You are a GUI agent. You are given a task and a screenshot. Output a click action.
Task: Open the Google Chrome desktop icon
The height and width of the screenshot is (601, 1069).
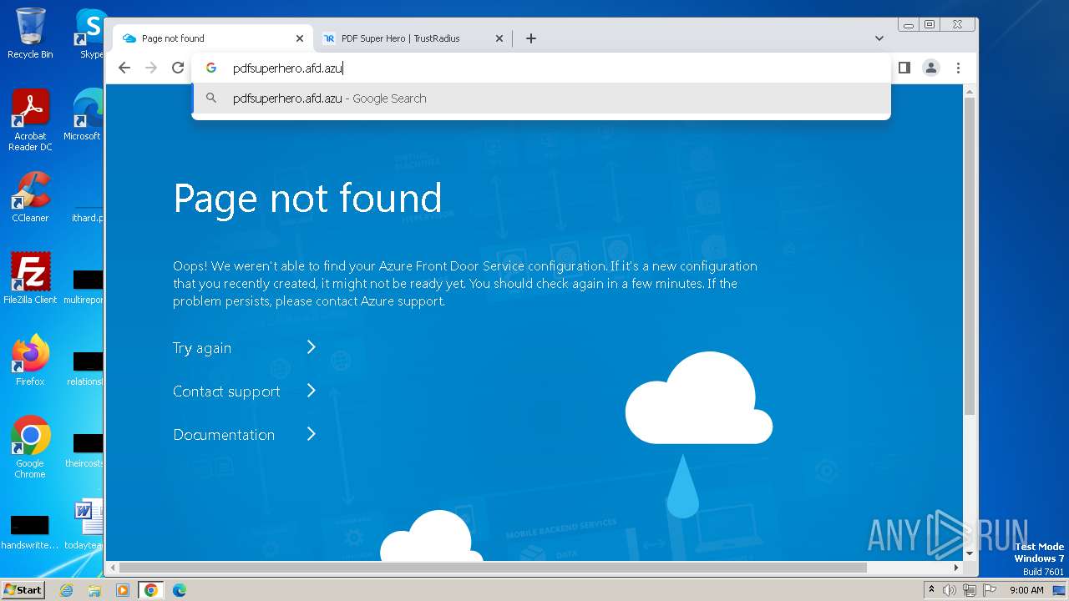[30, 447]
